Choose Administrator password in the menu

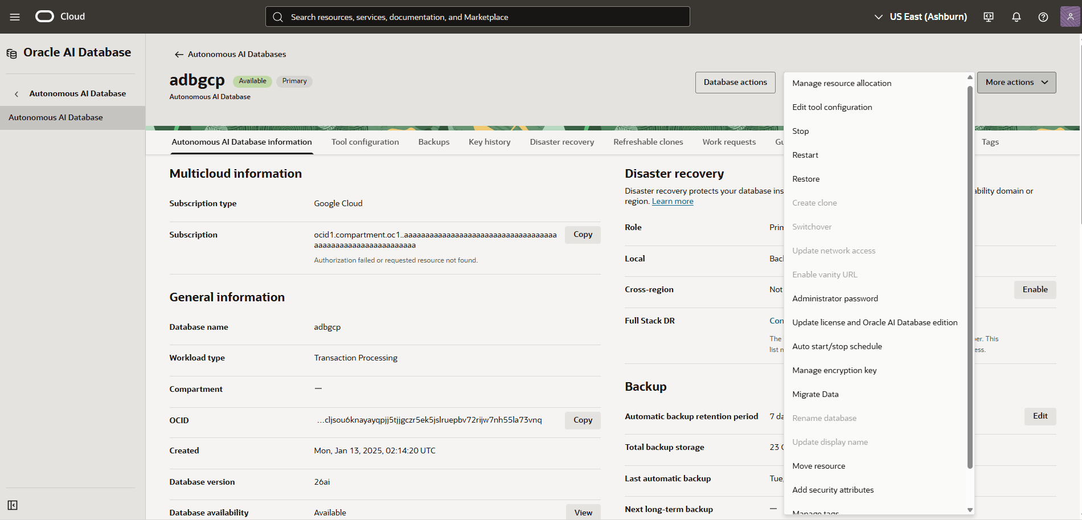pyautogui.click(x=835, y=298)
